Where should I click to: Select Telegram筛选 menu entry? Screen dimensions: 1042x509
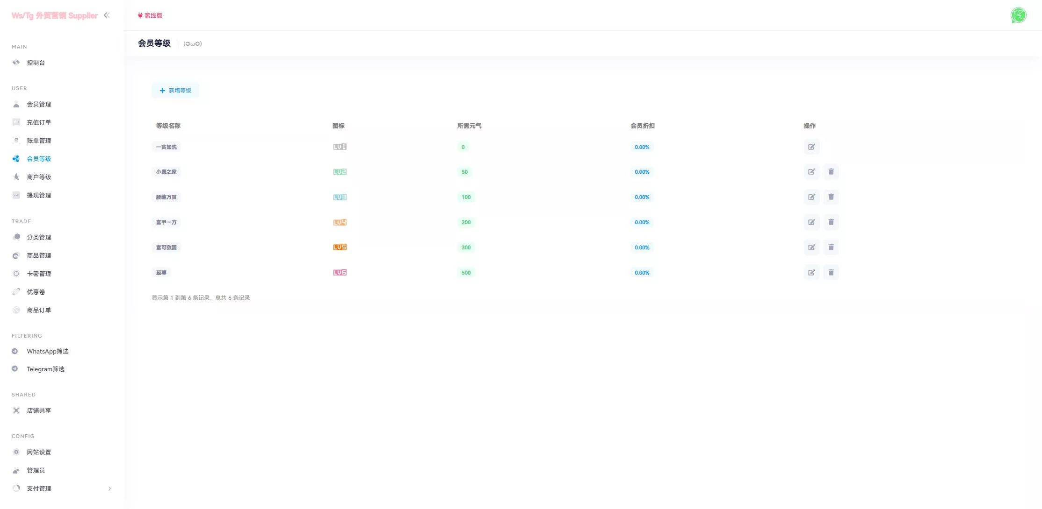[45, 369]
